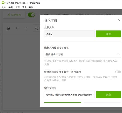Enable 将播放列表链接下载为一系列视频 switch
The width and height of the screenshot is (122, 113).
[x=118, y=72]
